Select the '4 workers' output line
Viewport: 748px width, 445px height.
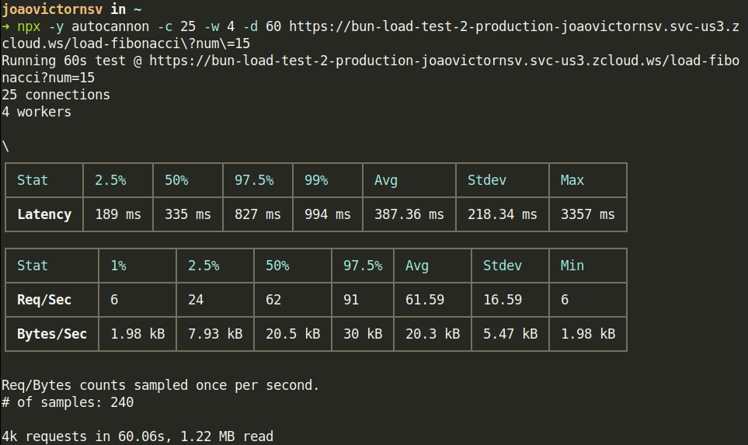(x=37, y=112)
